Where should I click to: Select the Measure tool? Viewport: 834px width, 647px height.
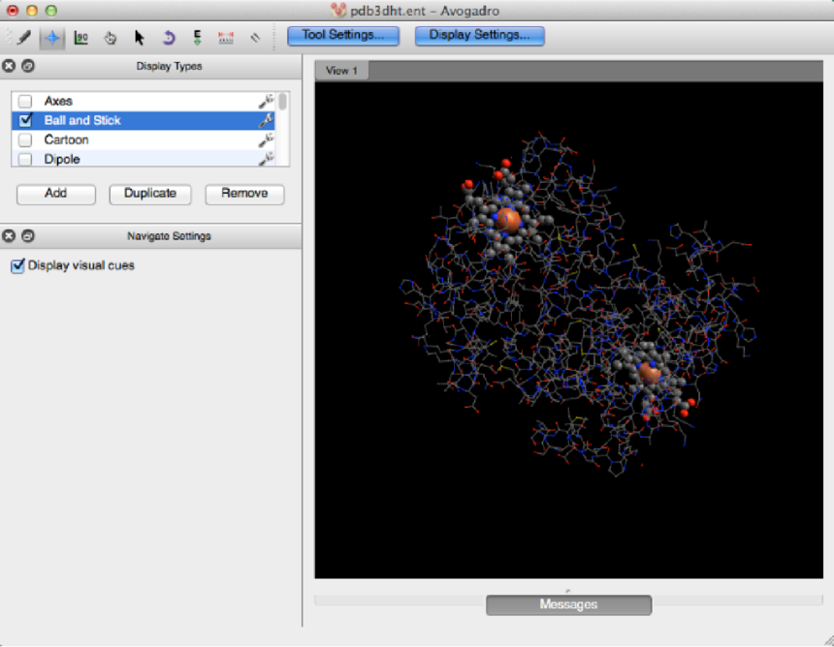(x=226, y=38)
